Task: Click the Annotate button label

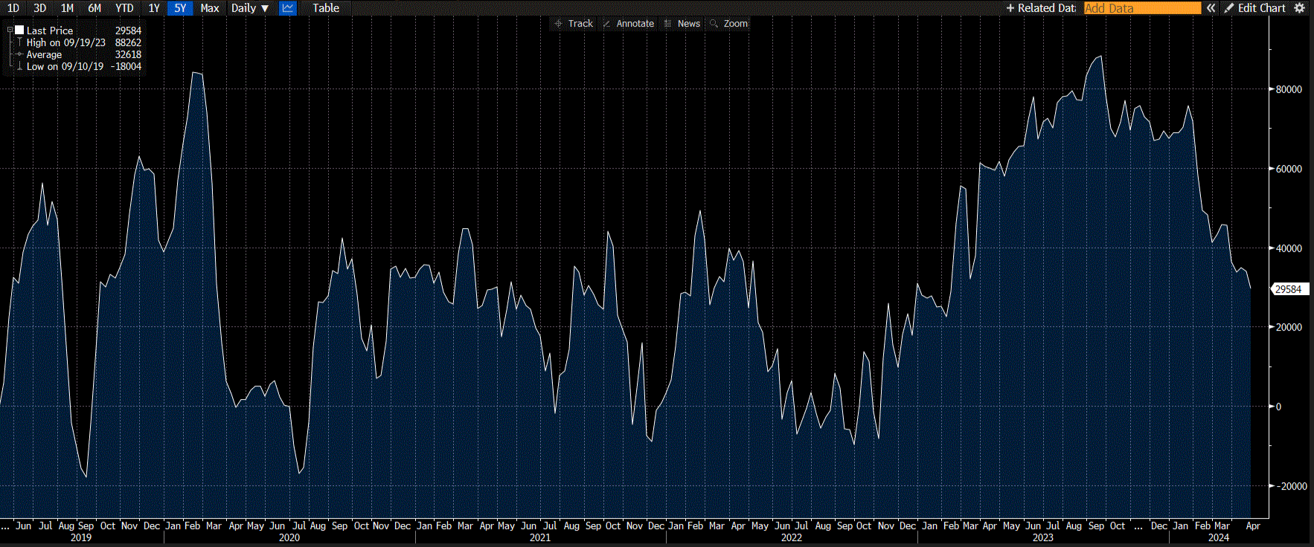Action: pyautogui.click(x=635, y=24)
